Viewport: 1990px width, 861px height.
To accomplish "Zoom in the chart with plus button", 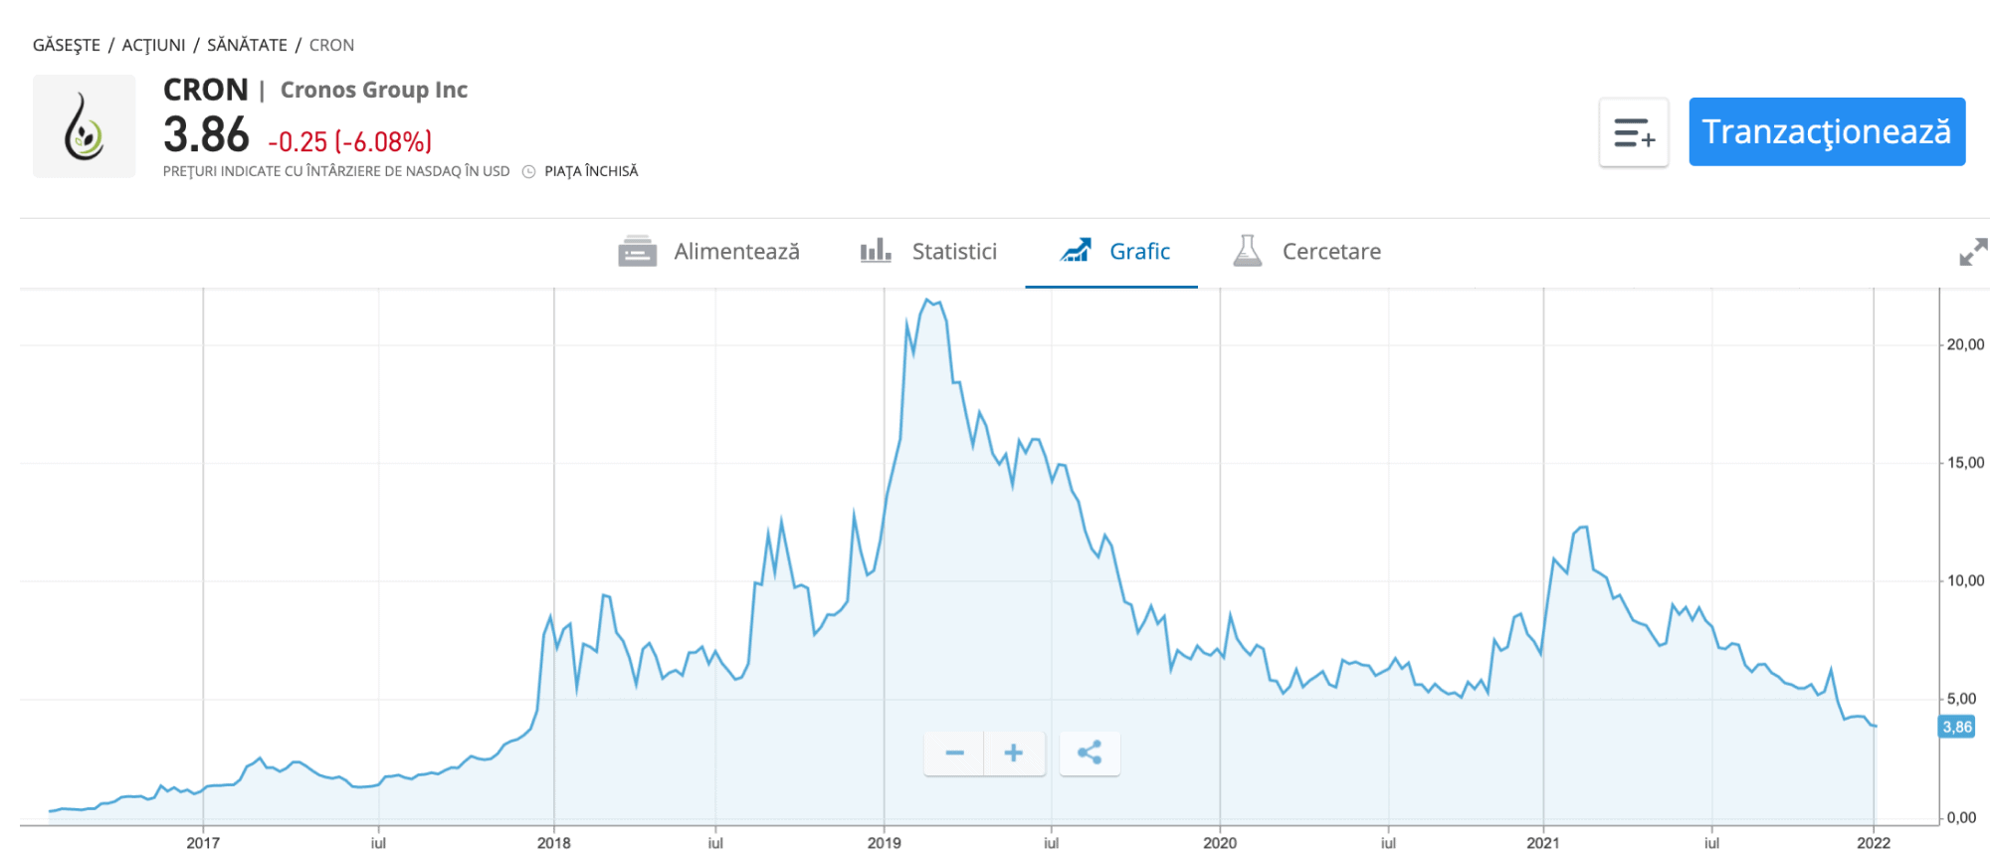I will coord(1014,753).
